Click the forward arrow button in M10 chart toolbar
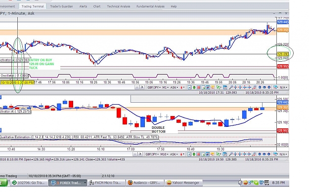The width and height of the screenshot is (309, 193). [140, 154]
